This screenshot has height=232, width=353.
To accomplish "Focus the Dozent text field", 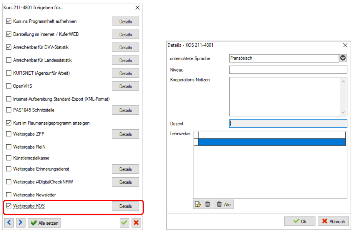I will 288,123.
